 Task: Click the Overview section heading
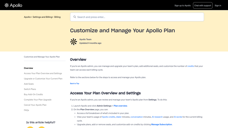pos(78,60)
